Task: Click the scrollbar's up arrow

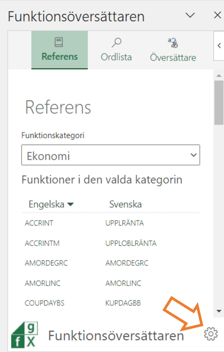Action: [219, 75]
